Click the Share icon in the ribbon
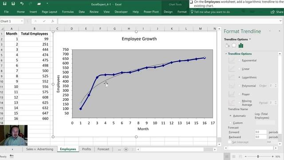This screenshot has width=284, height=160. pos(272,12)
